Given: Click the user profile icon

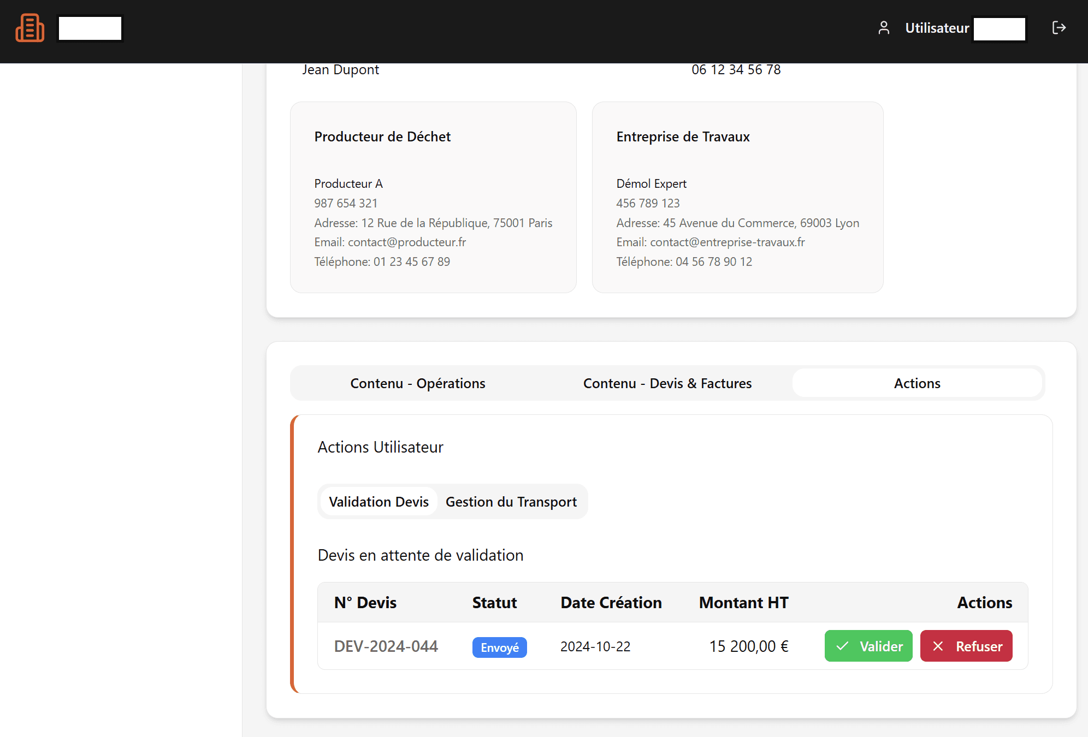Looking at the screenshot, I should [884, 28].
